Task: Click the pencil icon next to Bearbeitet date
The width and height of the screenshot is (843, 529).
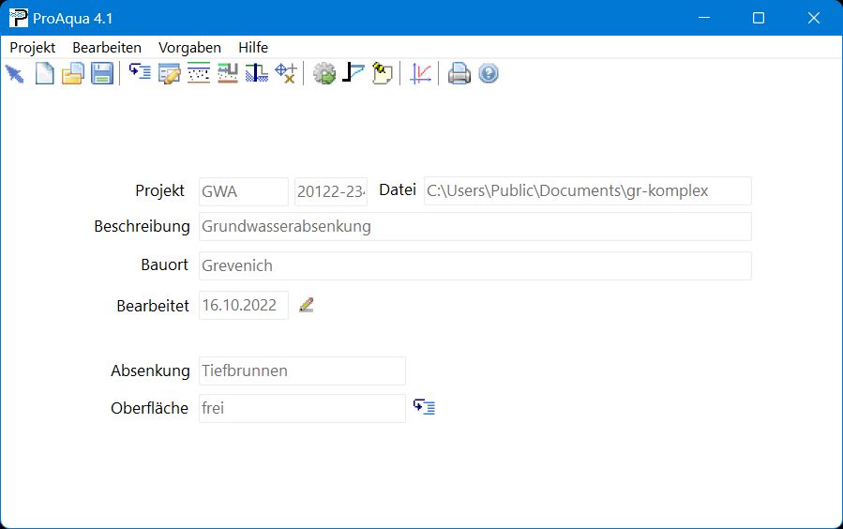Action: click(x=306, y=305)
